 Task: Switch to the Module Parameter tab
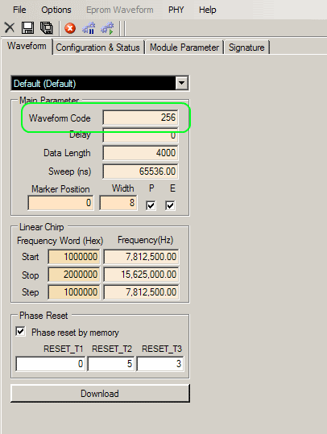pos(184,48)
